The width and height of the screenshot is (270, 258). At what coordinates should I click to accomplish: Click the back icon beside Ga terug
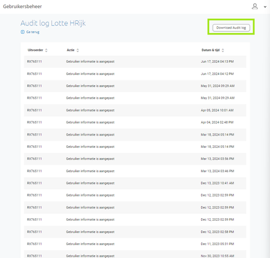22,32
